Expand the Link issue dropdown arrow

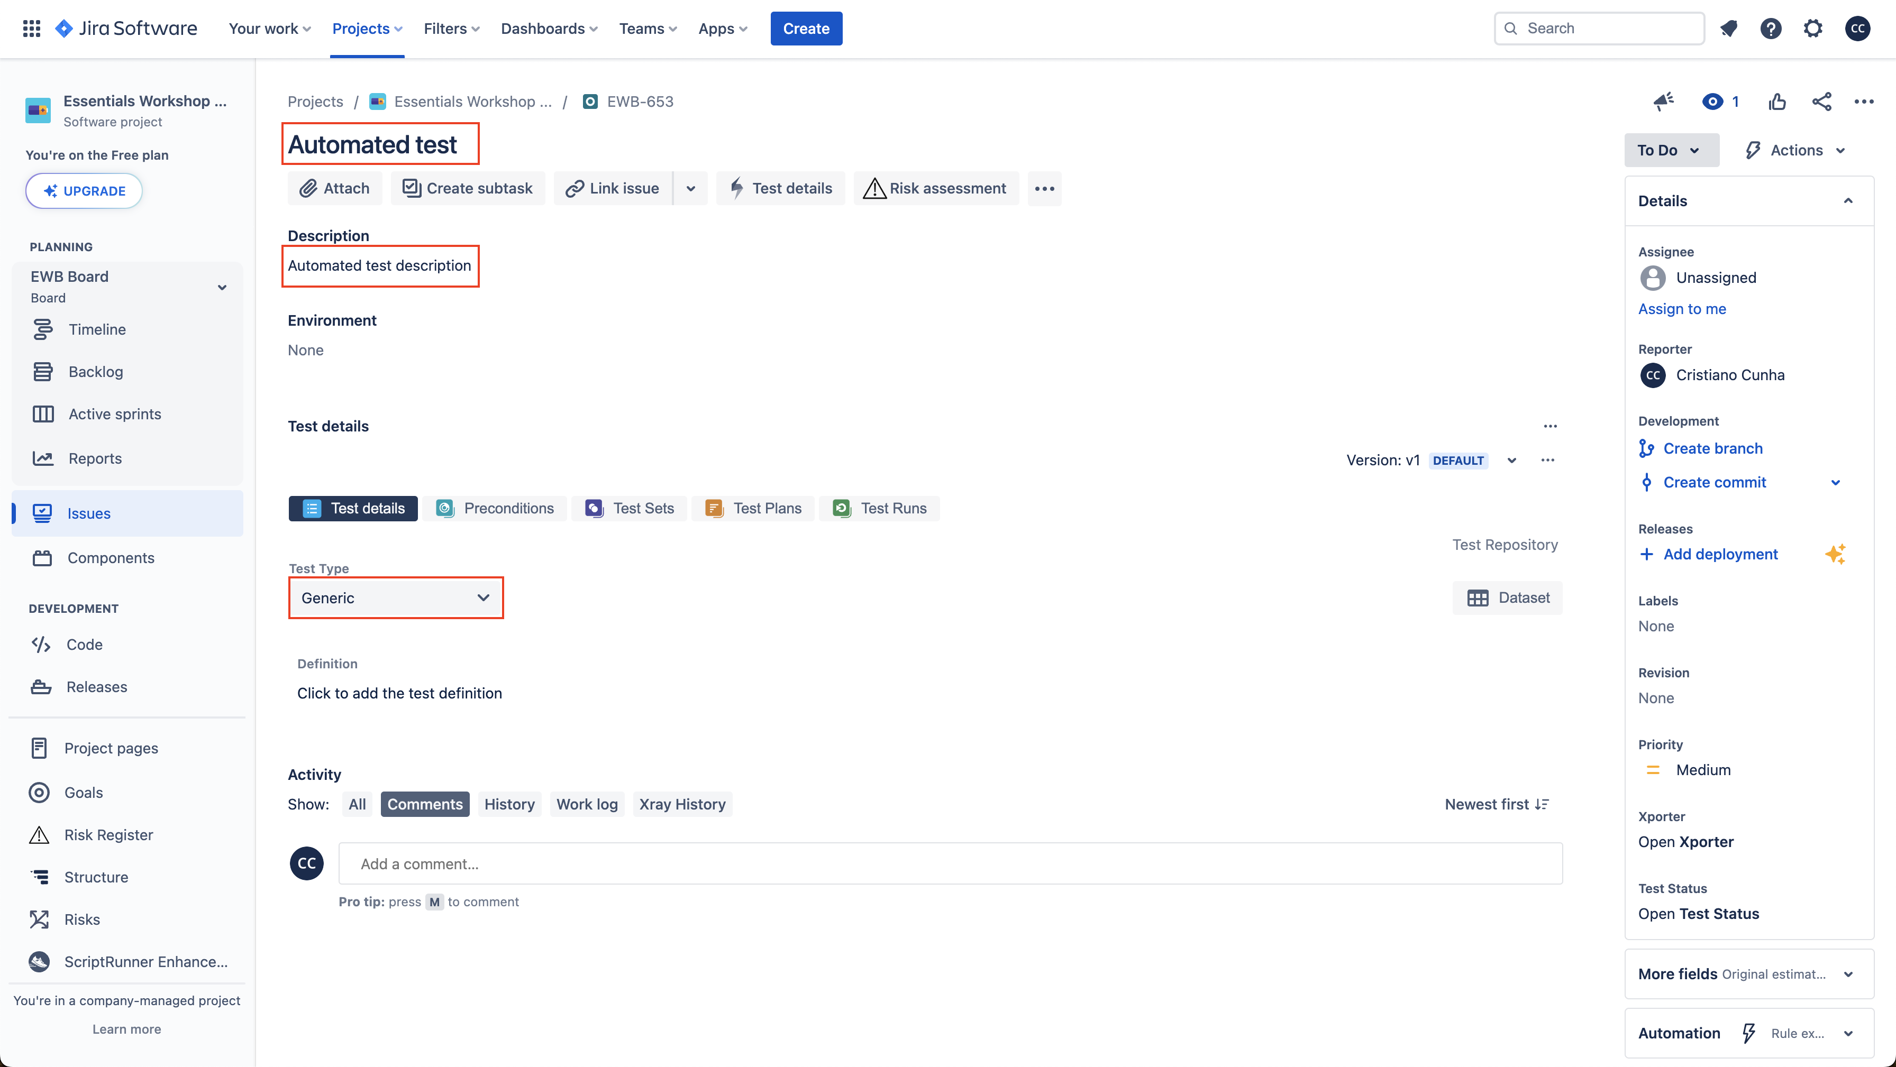690,188
